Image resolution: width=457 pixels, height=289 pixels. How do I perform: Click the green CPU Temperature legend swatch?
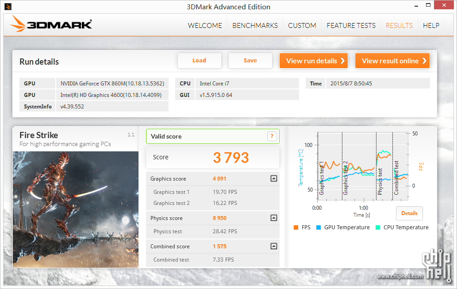[x=378, y=227]
